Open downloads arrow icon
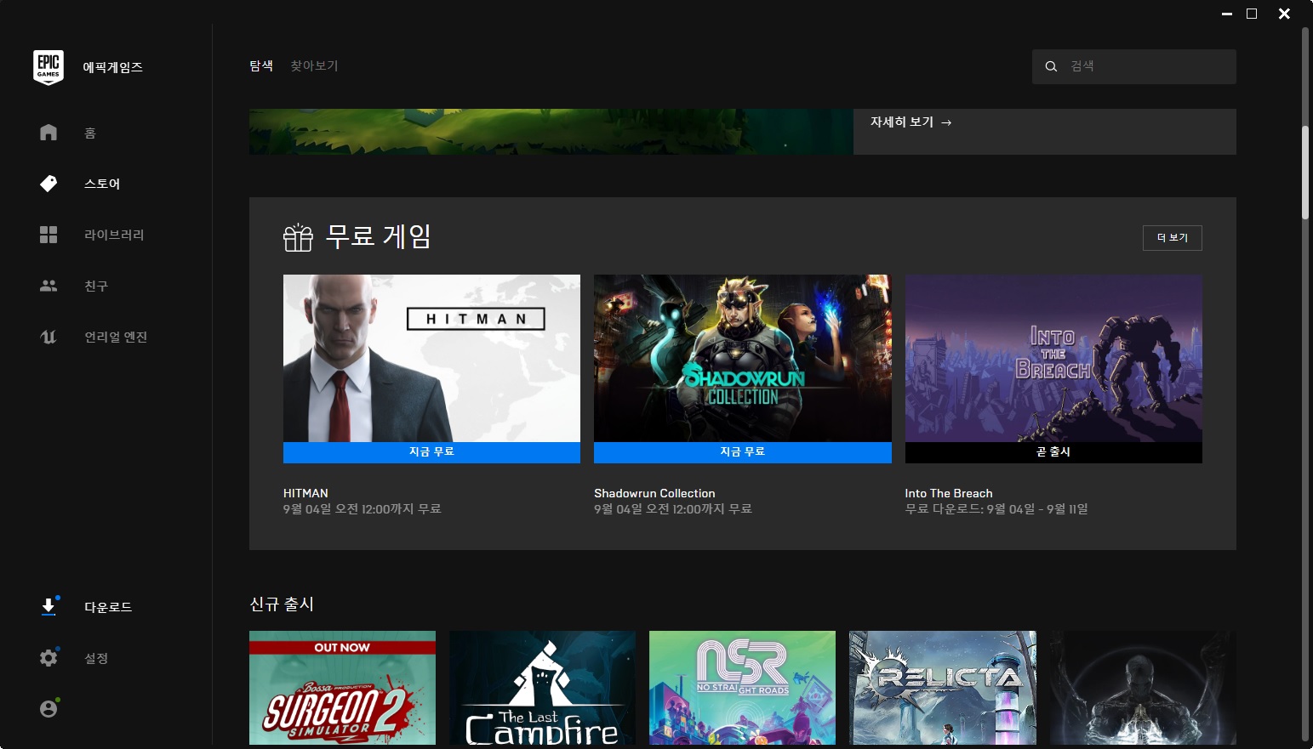Screen dimensions: 1313x749 49,607
